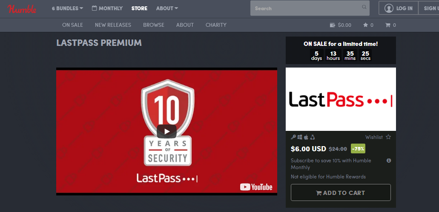Click the Windows platform icon
Viewport: 439px width, 212px height.
pyautogui.click(x=300, y=137)
